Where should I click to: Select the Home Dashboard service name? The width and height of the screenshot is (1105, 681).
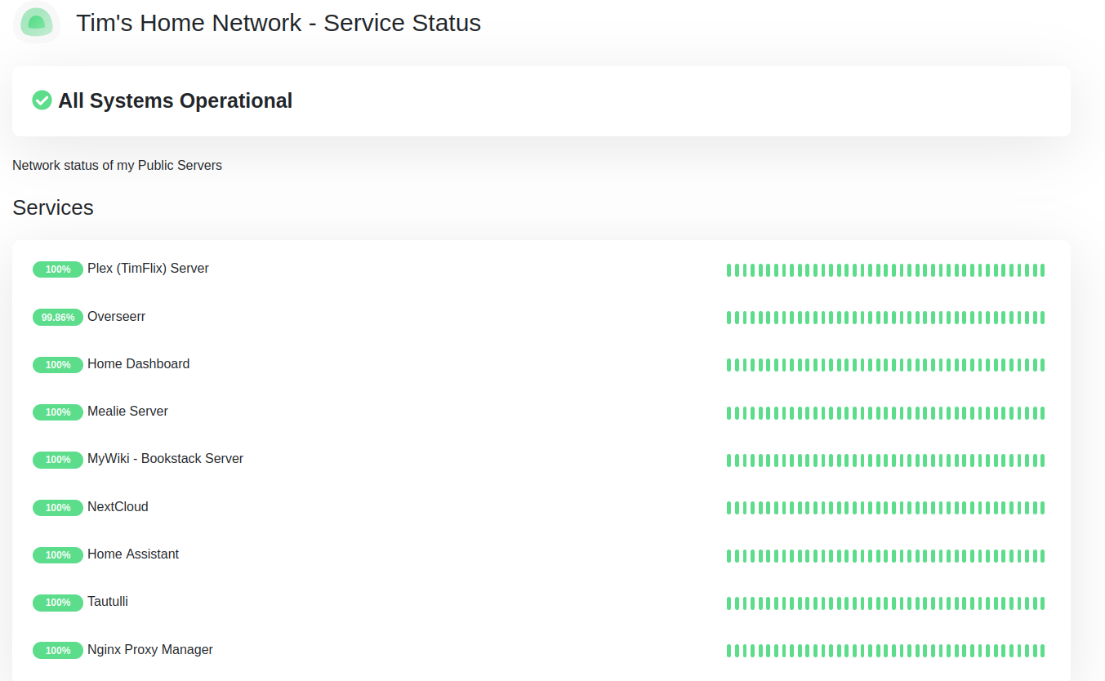(x=138, y=363)
